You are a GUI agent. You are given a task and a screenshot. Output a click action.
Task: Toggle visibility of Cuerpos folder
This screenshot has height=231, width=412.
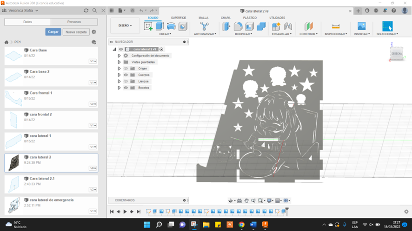pyautogui.click(x=126, y=75)
